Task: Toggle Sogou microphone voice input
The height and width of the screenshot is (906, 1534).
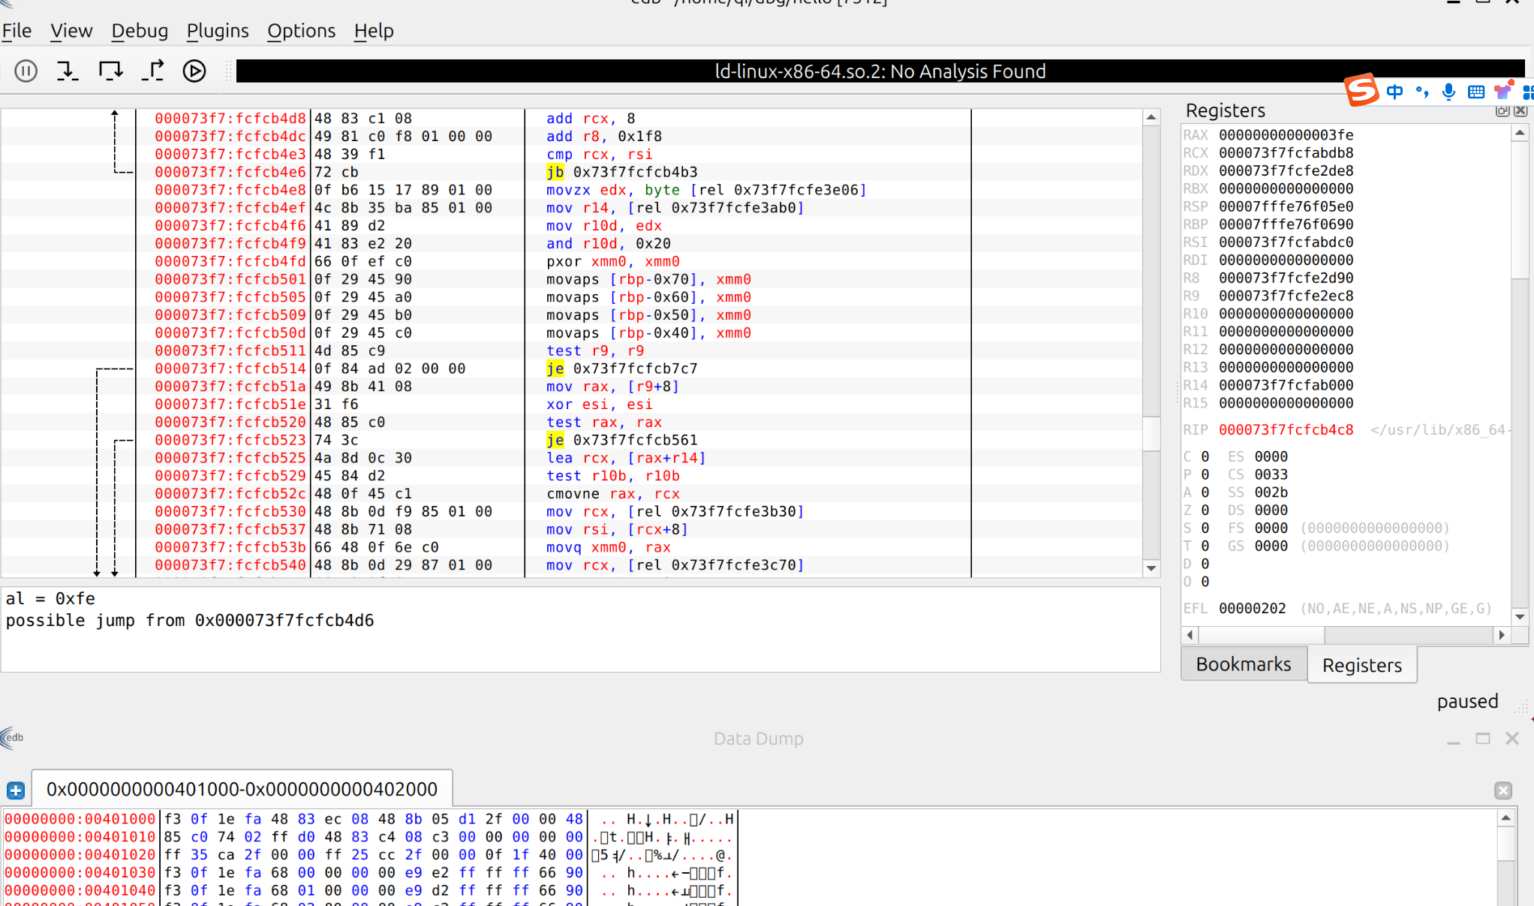Action: 1448,92
